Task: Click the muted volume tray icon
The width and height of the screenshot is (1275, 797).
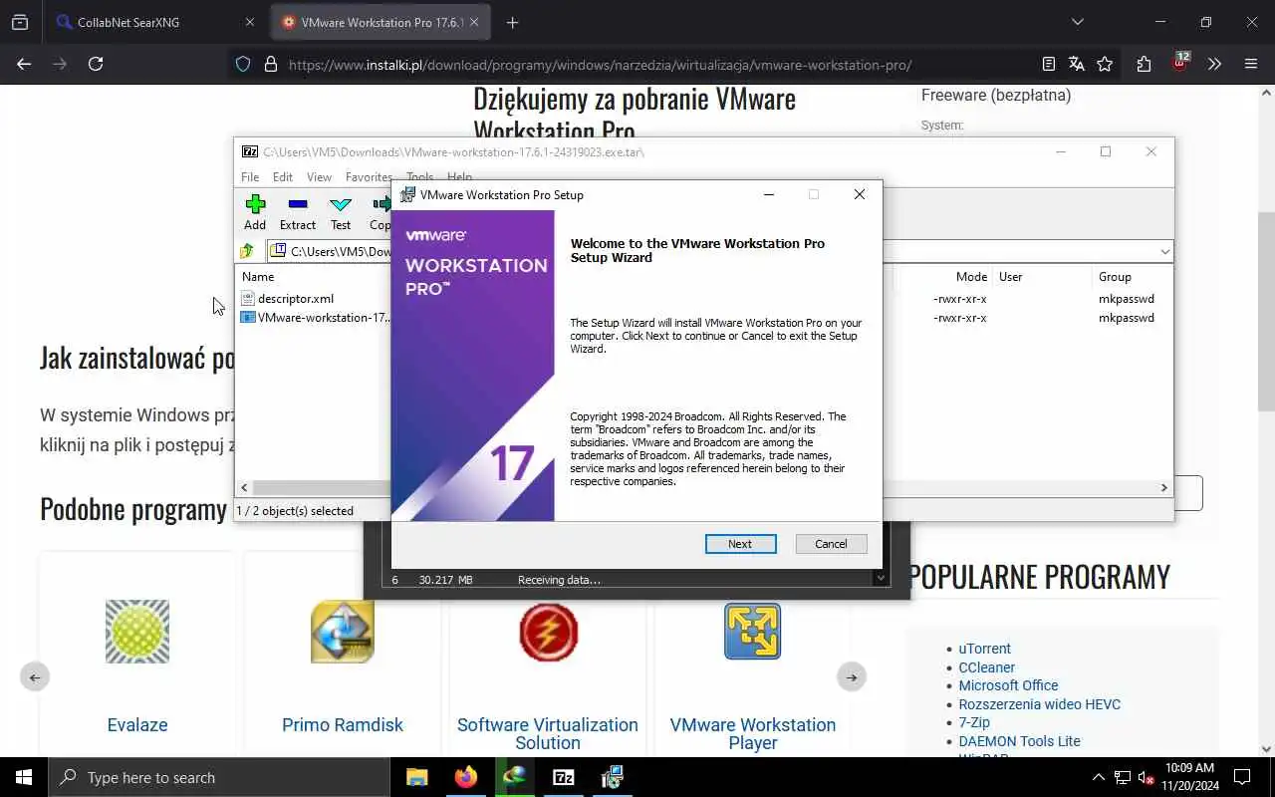Action: [x=1147, y=777]
